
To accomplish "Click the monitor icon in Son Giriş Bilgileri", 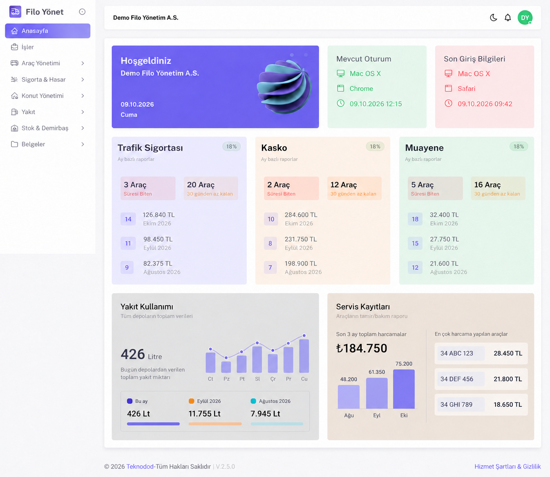I will pyautogui.click(x=448, y=73).
